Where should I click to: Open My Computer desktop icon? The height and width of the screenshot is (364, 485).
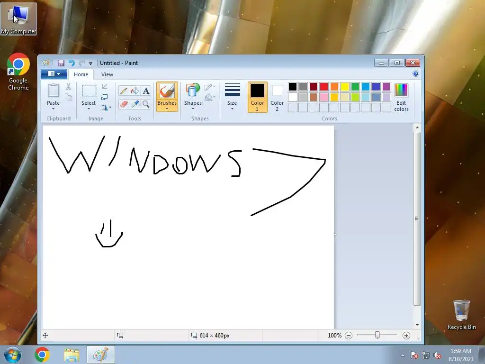coord(18,18)
